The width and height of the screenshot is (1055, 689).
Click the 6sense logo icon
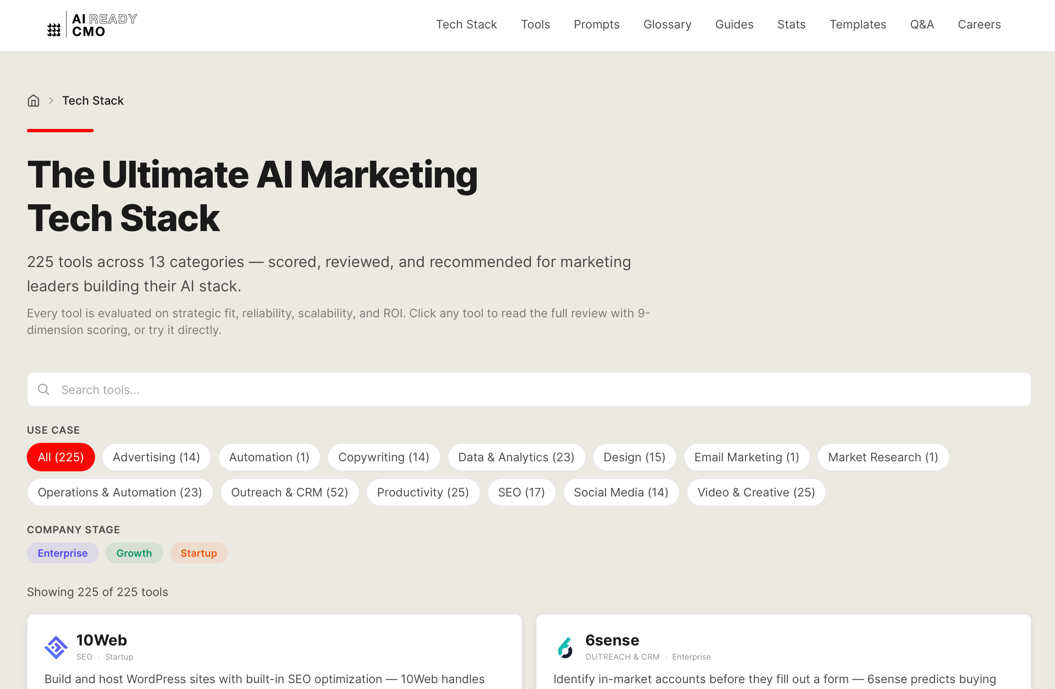(565, 647)
